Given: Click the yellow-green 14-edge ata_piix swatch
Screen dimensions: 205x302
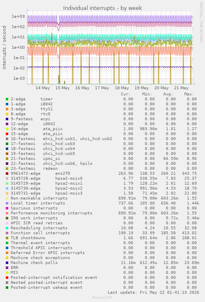Looking at the screenshot, I should [7, 129].
